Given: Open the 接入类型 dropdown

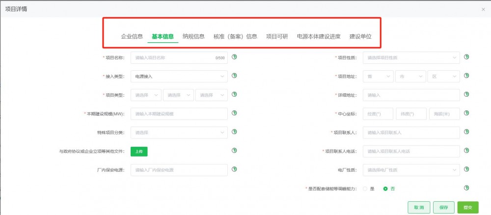Looking at the screenshot, I should pyautogui.click(x=179, y=77).
